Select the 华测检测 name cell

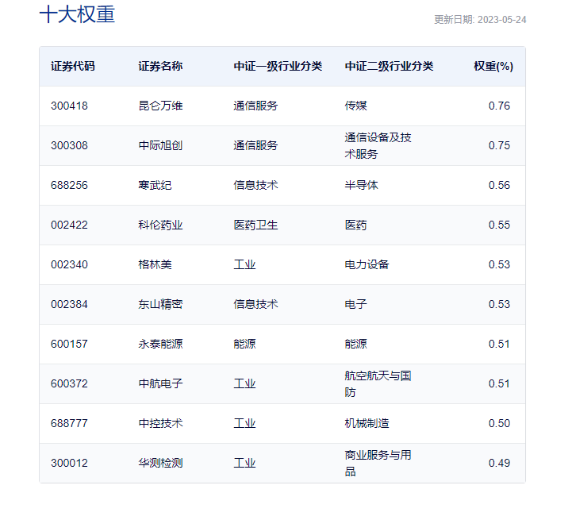(160, 464)
